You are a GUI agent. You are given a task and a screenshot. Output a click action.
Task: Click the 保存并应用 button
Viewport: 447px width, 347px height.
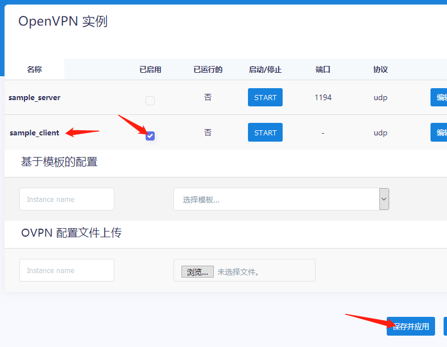pos(411,327)
